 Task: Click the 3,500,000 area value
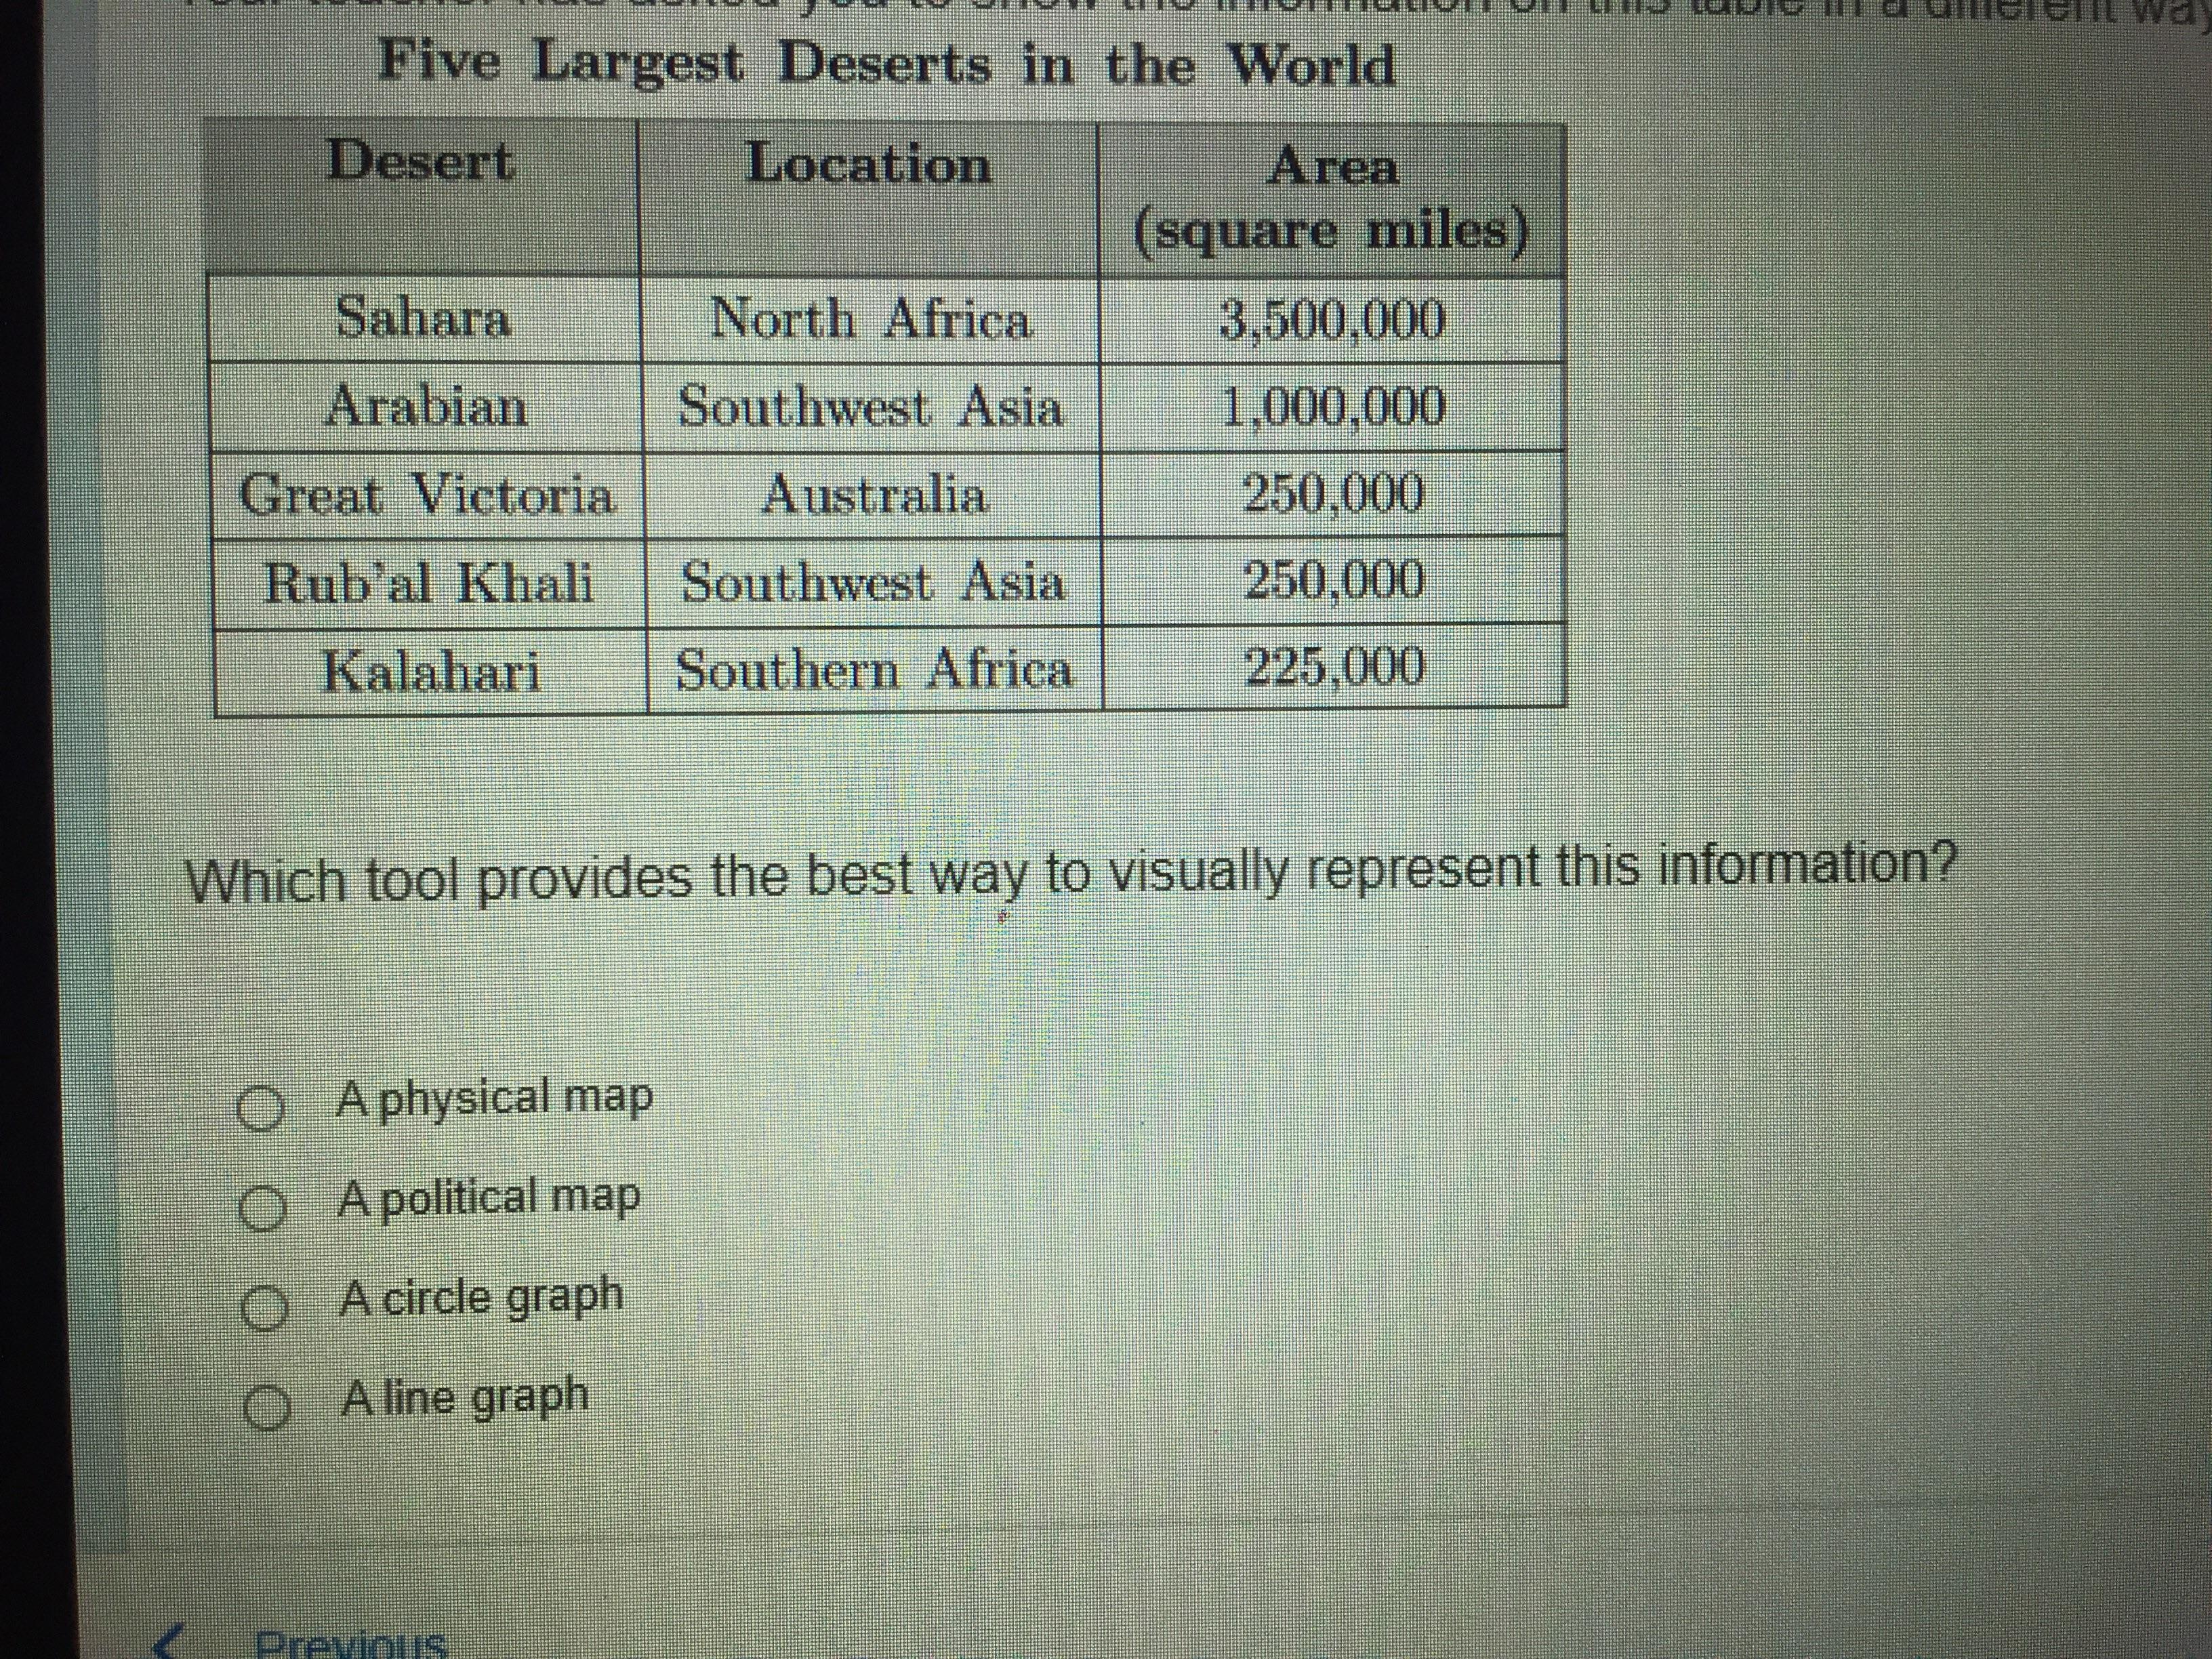click(1332, 321)
